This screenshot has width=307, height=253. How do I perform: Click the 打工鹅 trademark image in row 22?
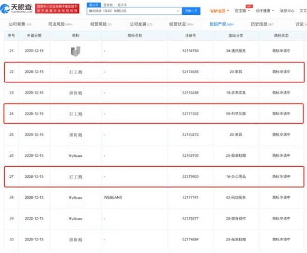75,72
